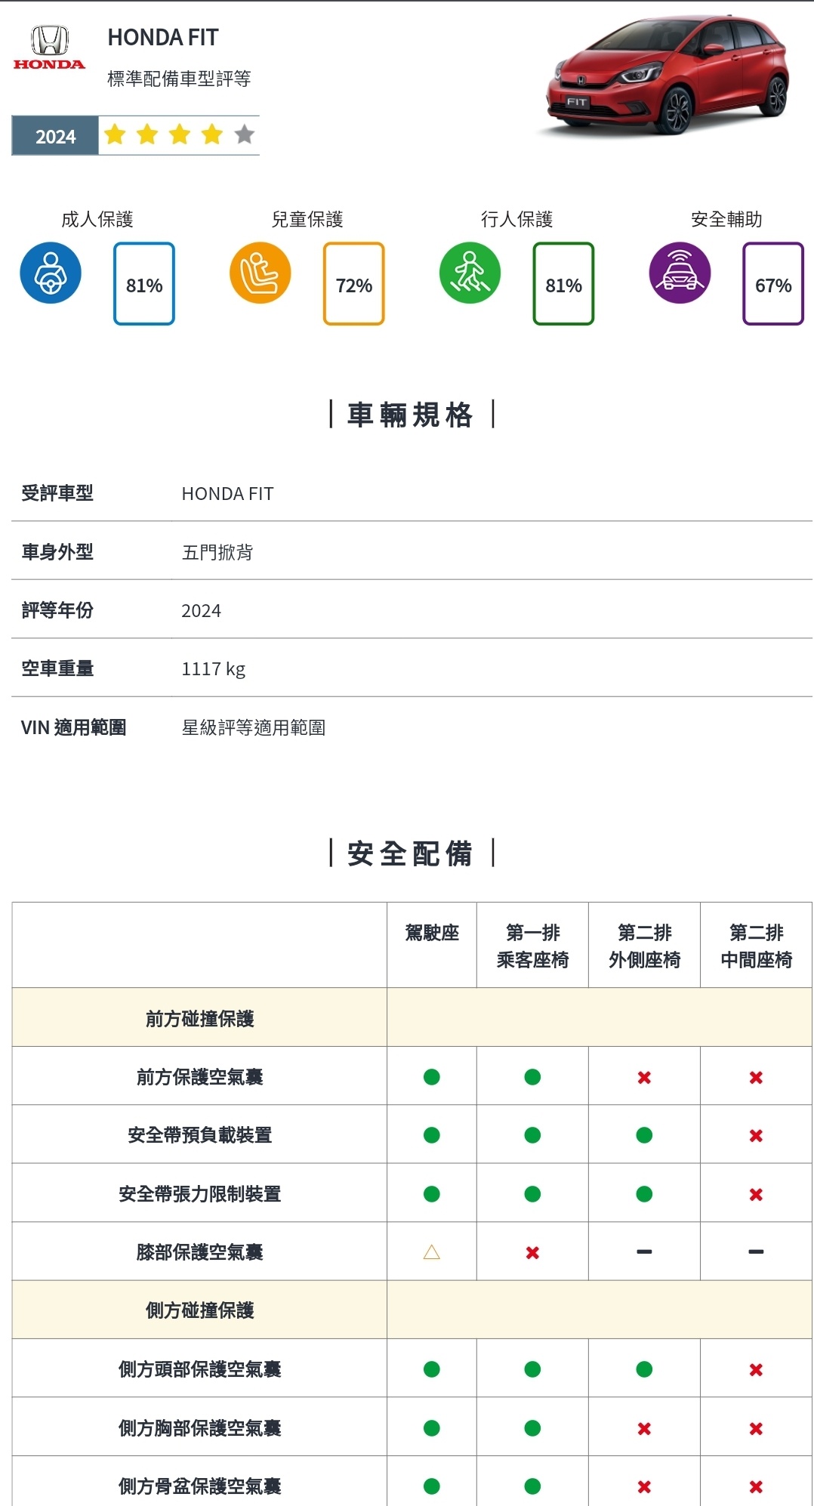Click the purple safety assist car icon
The image size is (814, 1506).
(680, 273)
